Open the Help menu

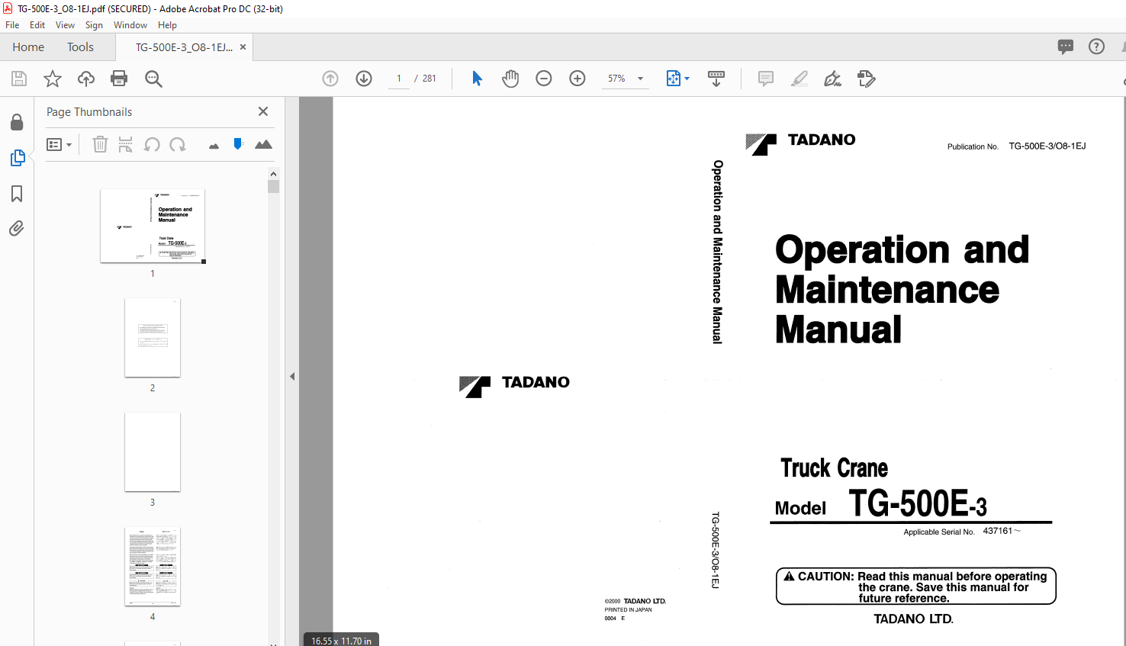point(167,25)
